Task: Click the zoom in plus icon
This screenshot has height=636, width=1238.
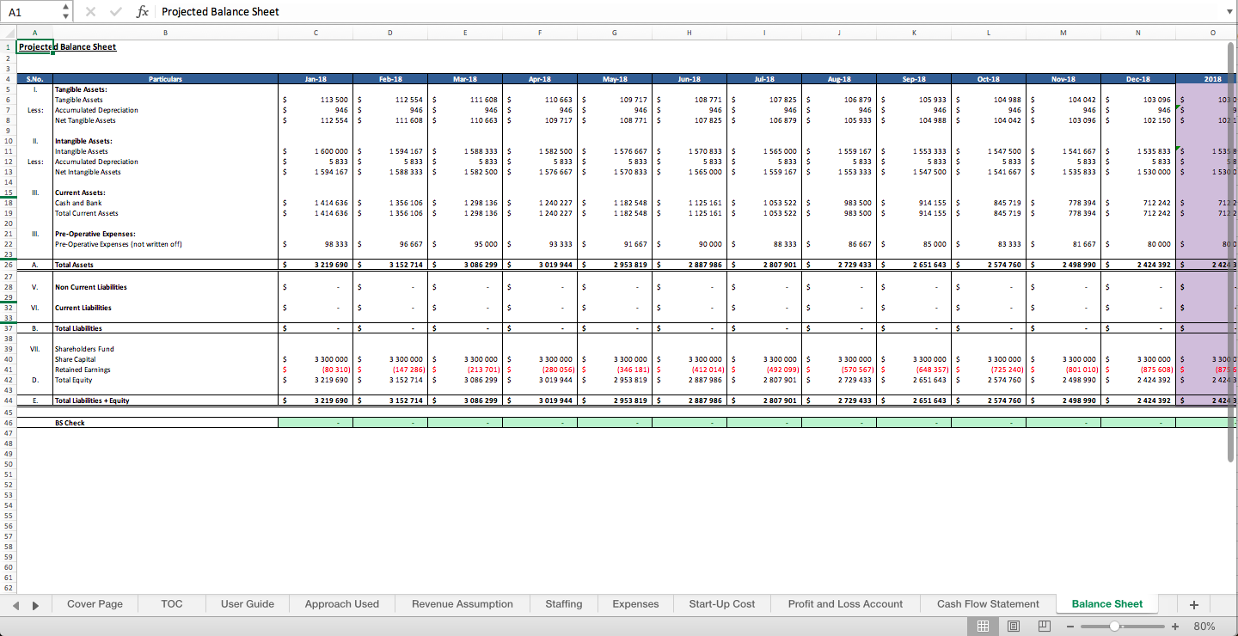Action: (1175, 627)
